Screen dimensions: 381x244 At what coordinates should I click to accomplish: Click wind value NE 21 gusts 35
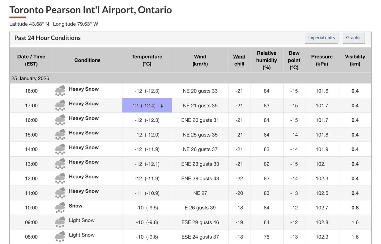point(200,105)
